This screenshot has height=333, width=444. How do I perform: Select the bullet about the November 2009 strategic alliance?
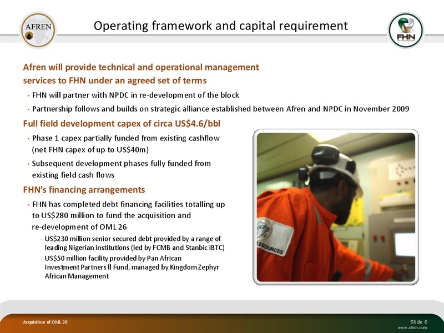[220, 109]
